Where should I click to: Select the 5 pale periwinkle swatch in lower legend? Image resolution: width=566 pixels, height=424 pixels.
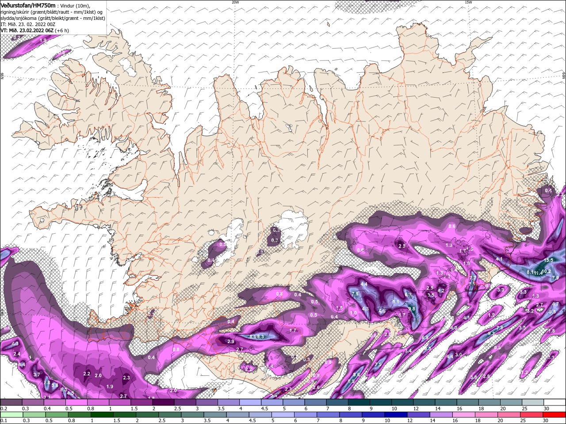tap(283, 415)
